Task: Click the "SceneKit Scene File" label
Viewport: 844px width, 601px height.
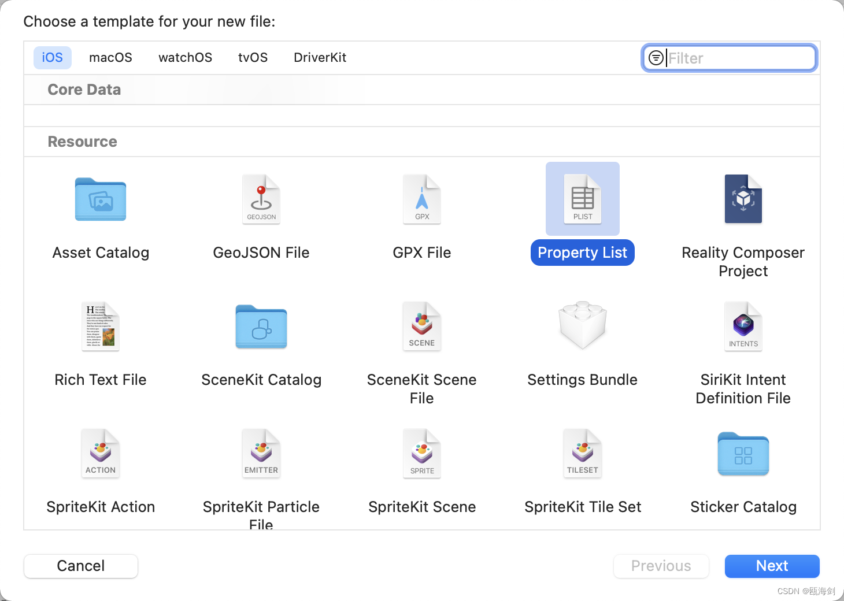Action: click(x=422, y=389)
